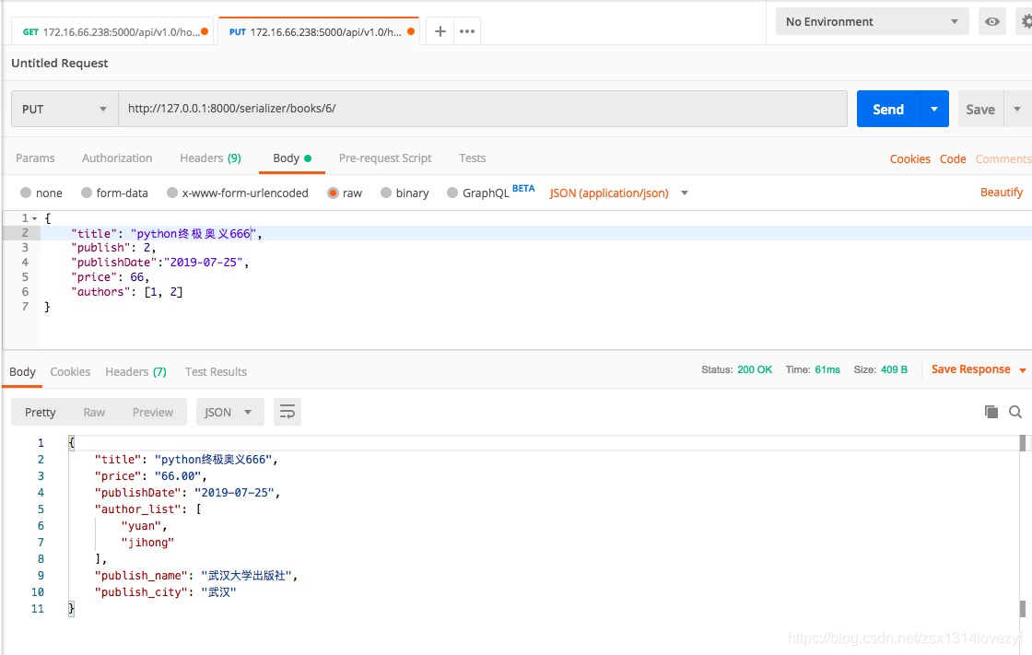Click the Save button
This screenshot has width=1032, height=655.
pos(980,110)
